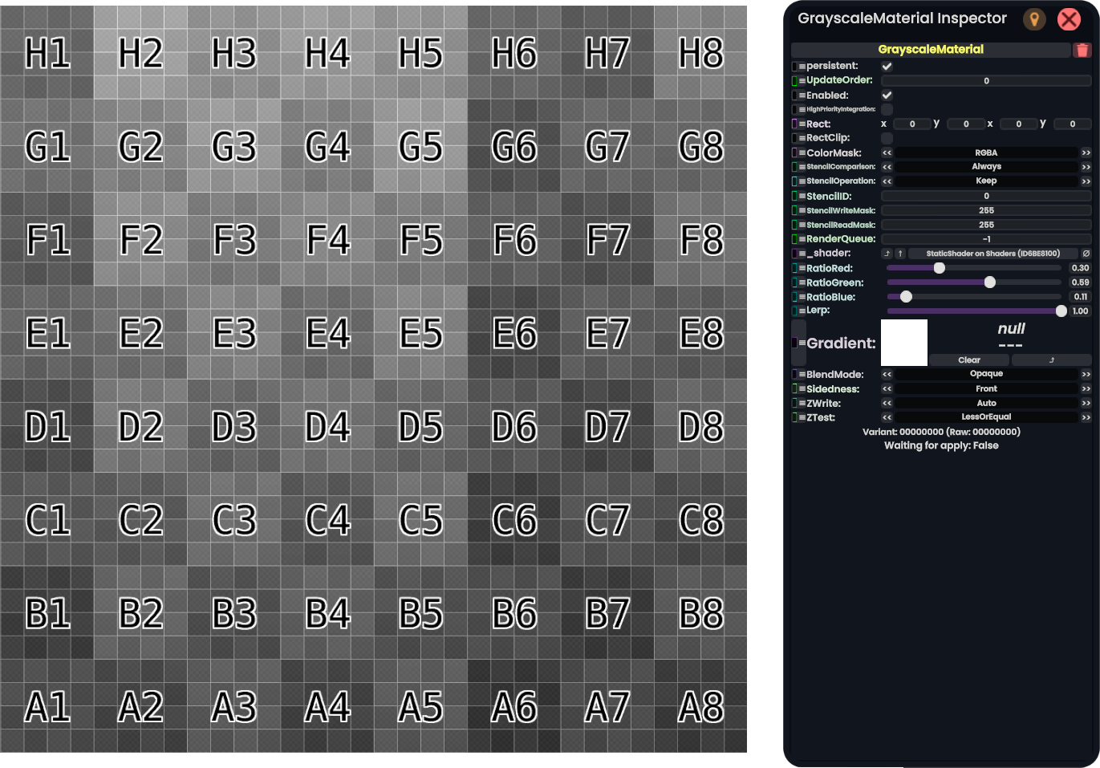Screen dimensions: 1100x768
Task: Click the RatioGreen slider handle
Action: [x=989, y=282]
